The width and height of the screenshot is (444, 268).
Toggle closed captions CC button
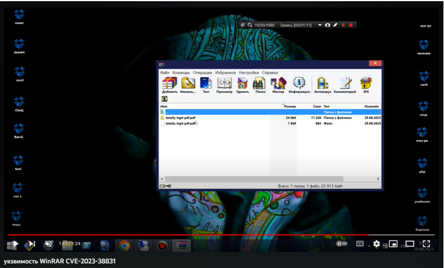tap(360, 244)
